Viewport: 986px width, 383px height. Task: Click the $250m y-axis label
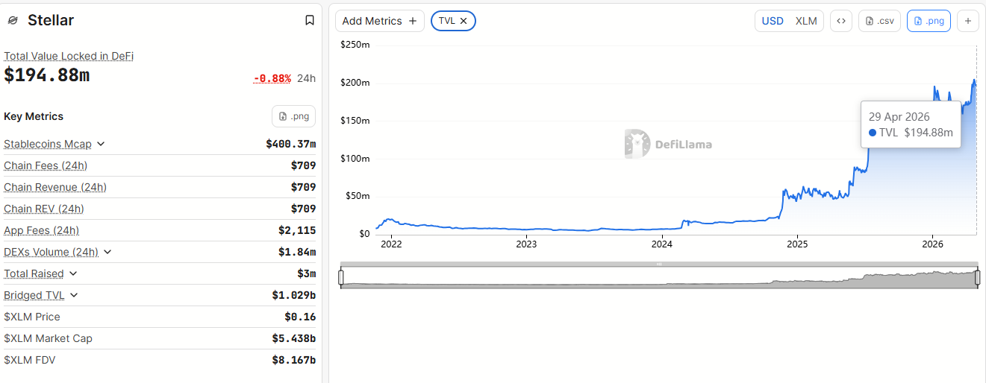(x=355, y=45)
